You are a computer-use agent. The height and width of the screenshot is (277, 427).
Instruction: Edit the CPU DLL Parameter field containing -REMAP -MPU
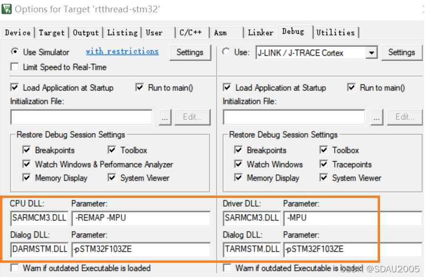[x=141, y=218]
